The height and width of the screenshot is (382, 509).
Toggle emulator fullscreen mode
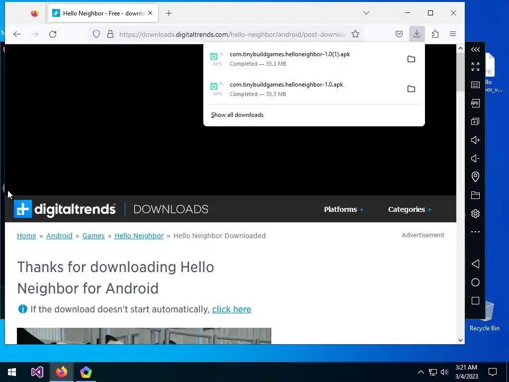[475, 67]
